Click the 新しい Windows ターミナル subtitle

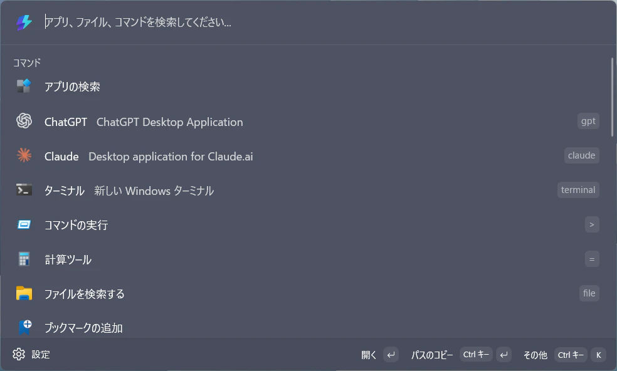154,191
